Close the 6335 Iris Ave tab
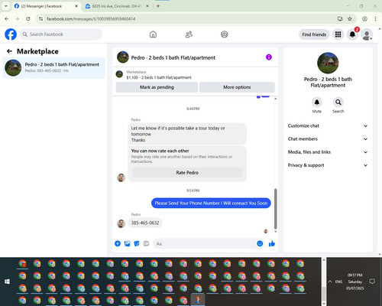 pyautogui.click(x=147, y=6)
